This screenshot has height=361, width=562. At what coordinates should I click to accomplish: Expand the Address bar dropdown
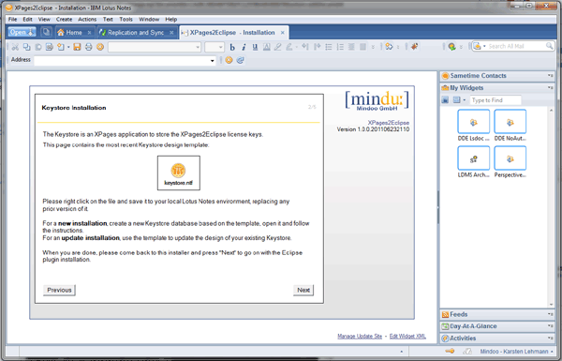pyautogui.click(x=213, y=61)
